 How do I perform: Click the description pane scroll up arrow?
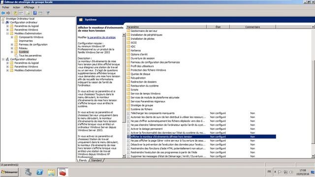click(124, 35)
